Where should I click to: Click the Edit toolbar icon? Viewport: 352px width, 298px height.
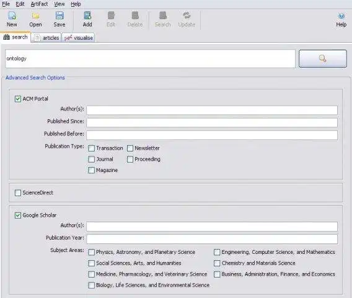point(111,16)
